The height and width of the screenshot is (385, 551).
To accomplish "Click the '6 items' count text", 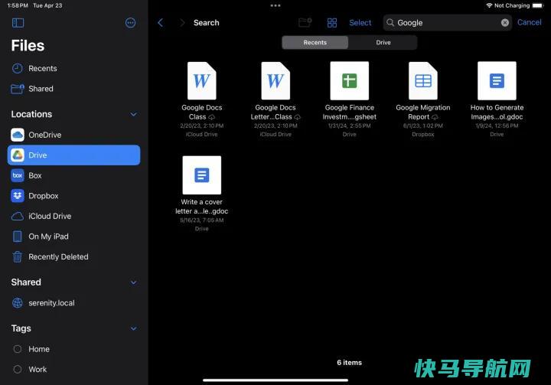I will (x=349, y=363).
